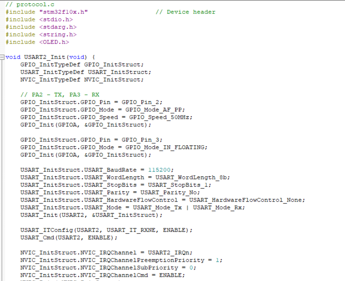Click the 'USART_Init(USART2, &USART_InitStruct);' call
The width and height of the screenshot is (345, 281).
tap(91, 215)
